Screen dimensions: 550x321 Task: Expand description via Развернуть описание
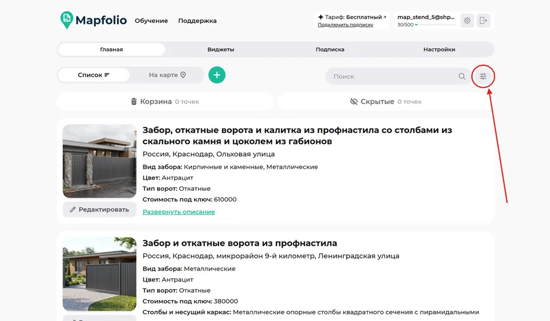pyautogui.click(x=178, y=212)
